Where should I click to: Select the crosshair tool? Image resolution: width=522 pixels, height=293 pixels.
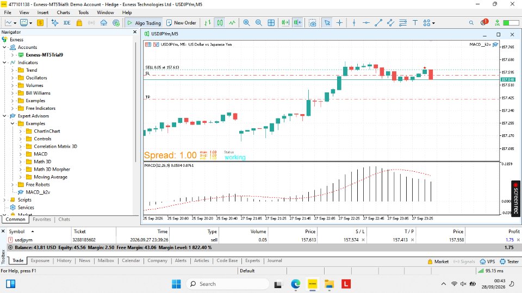[x=339, y=23]
